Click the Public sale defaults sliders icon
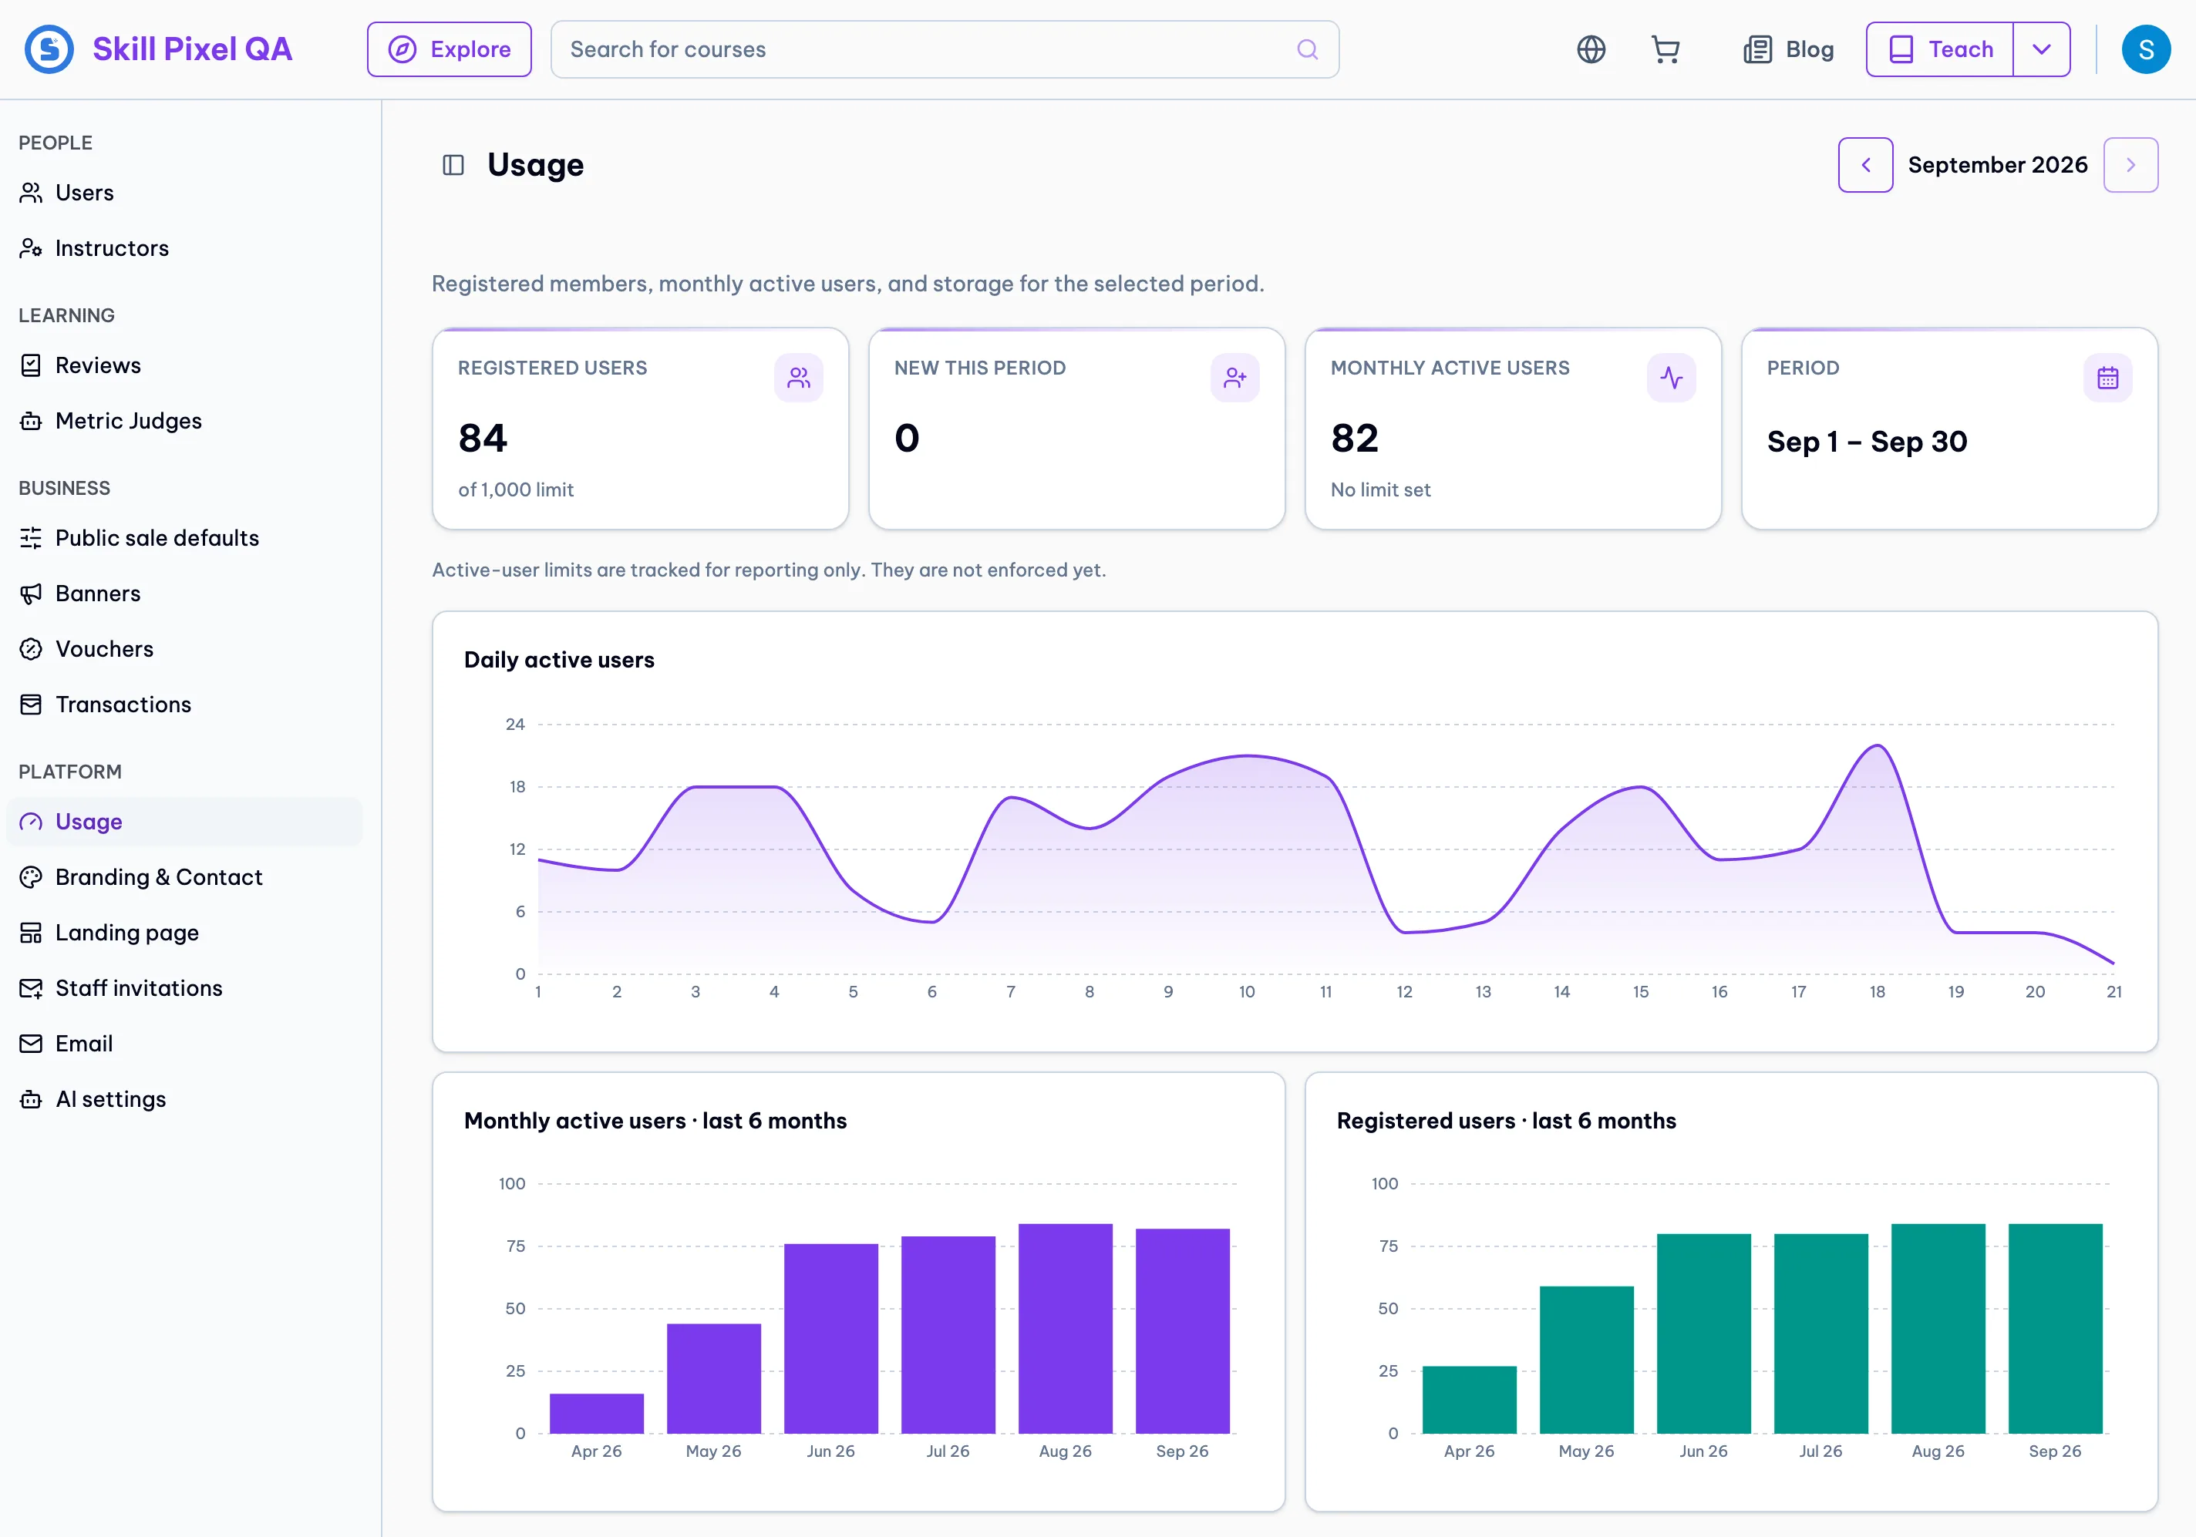The width and height of the screenshot is (2196, 1537). (31, 538)
